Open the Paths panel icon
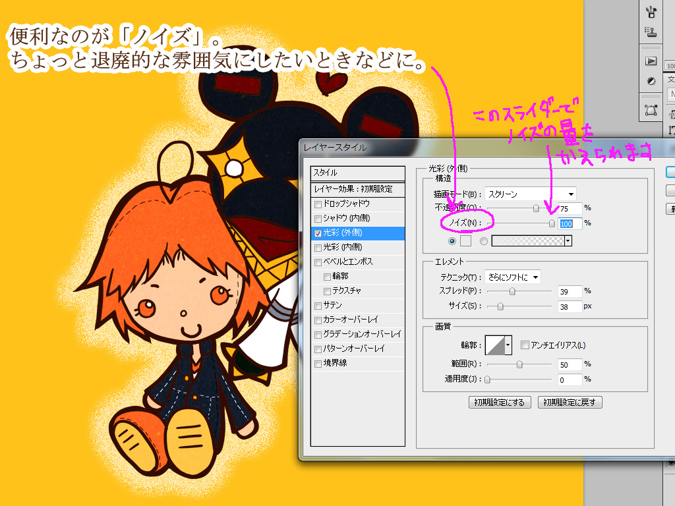675x506 pixels. (651, 111)
